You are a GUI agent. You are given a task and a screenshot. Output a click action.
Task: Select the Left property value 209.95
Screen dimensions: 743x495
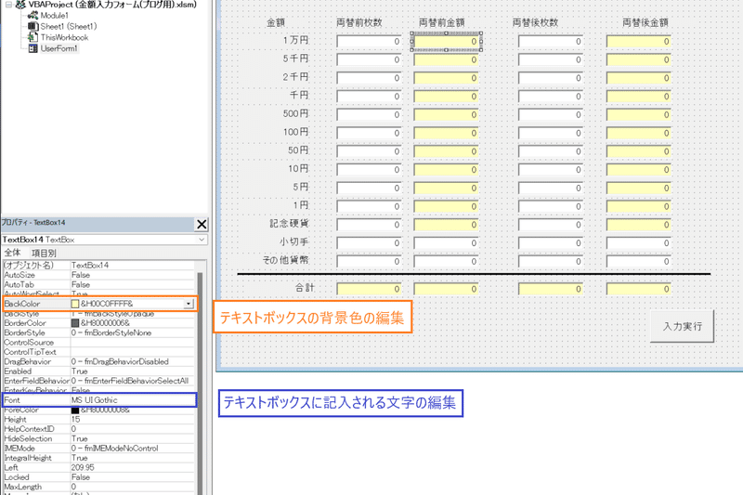[83, 467]
